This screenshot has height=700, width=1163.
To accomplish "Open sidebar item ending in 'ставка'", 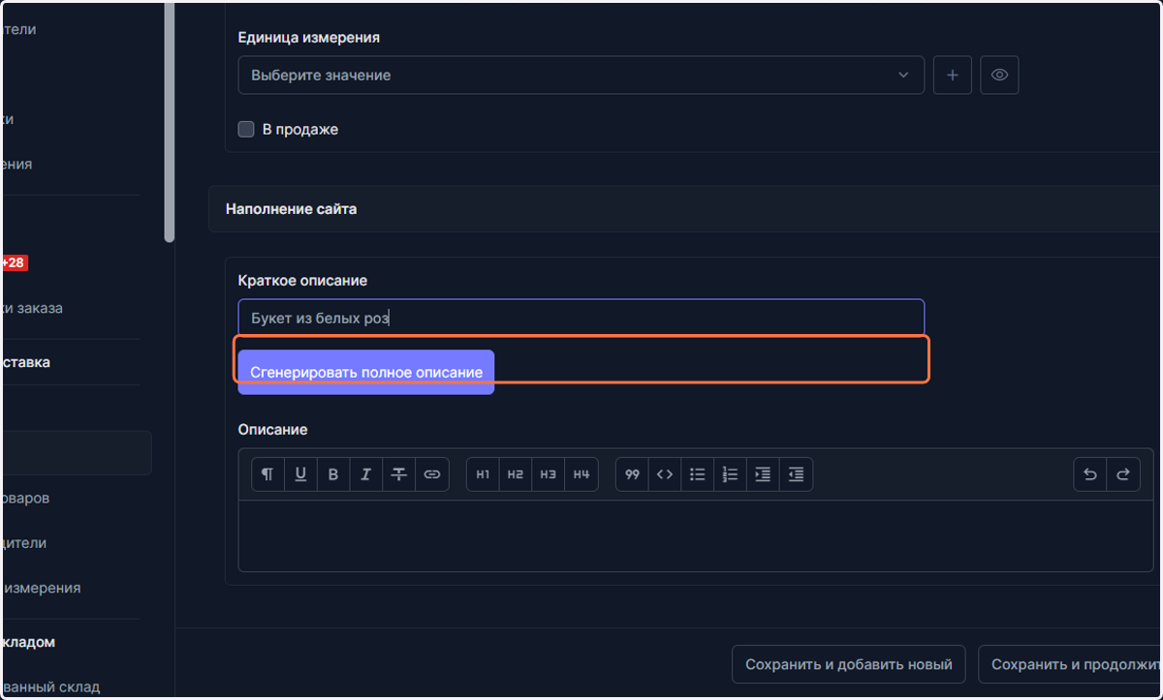I will point(26,362).
